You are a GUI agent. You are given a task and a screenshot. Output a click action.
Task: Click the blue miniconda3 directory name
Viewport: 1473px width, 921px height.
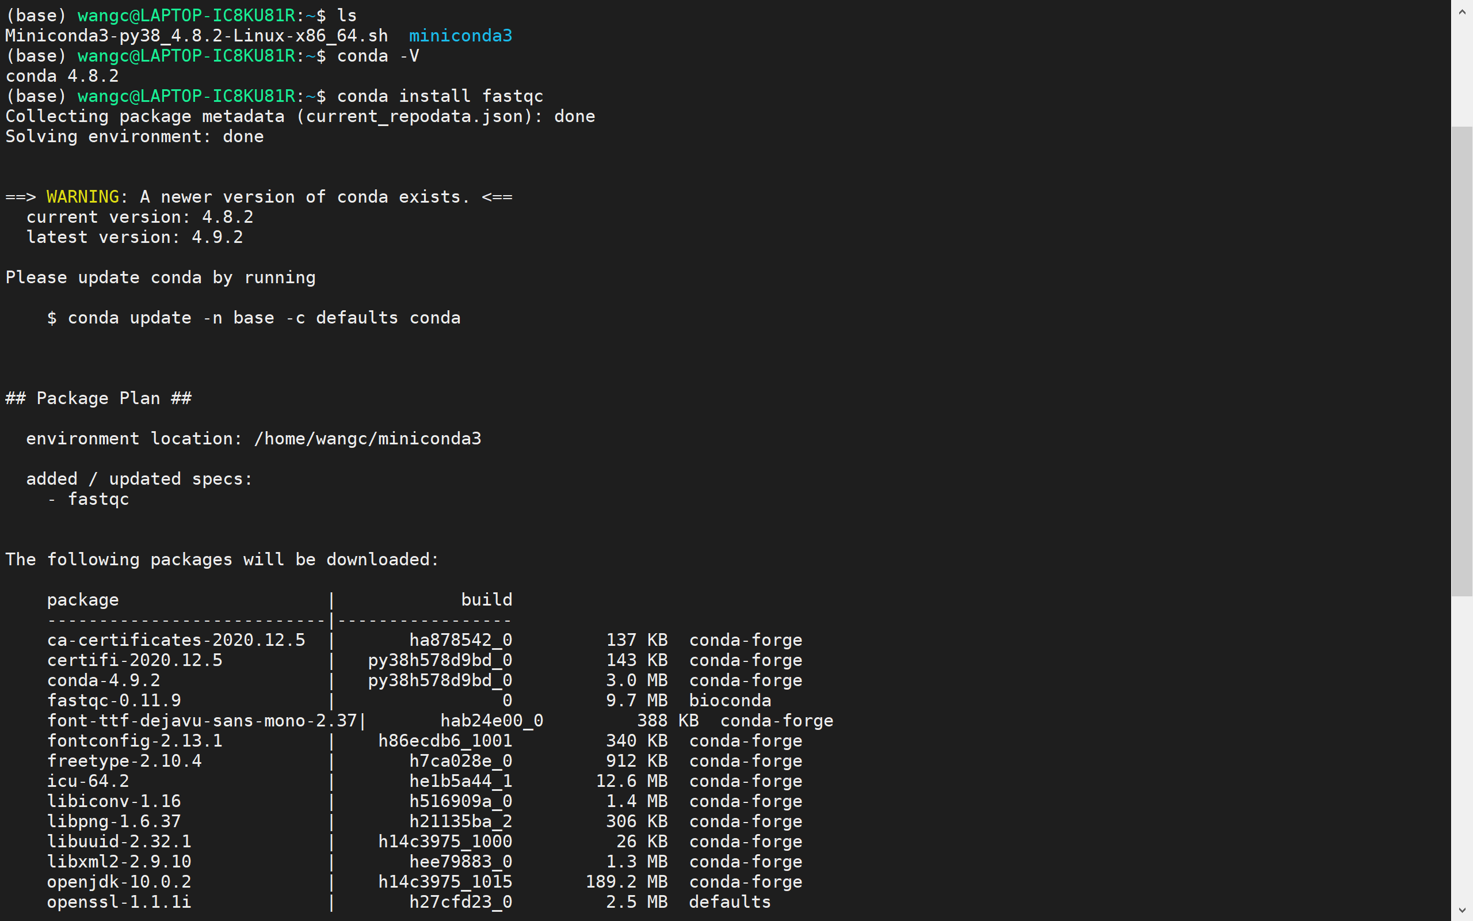pyautogui.click(x=460, y=36)
